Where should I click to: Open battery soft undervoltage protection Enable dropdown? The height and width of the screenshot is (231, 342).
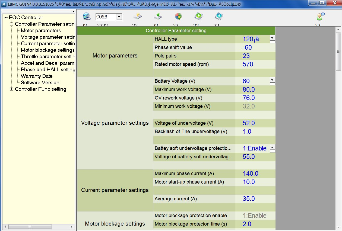(x=272, y=147)
